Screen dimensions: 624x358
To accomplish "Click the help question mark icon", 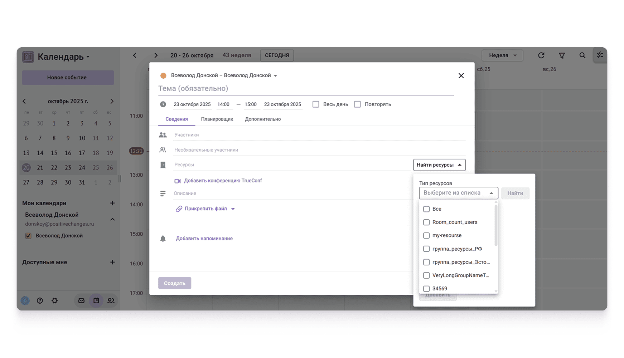I will click(x=40, y=301).
